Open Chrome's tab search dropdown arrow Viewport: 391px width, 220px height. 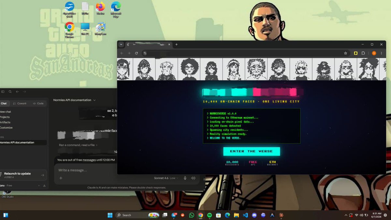(x=121, y=44)
